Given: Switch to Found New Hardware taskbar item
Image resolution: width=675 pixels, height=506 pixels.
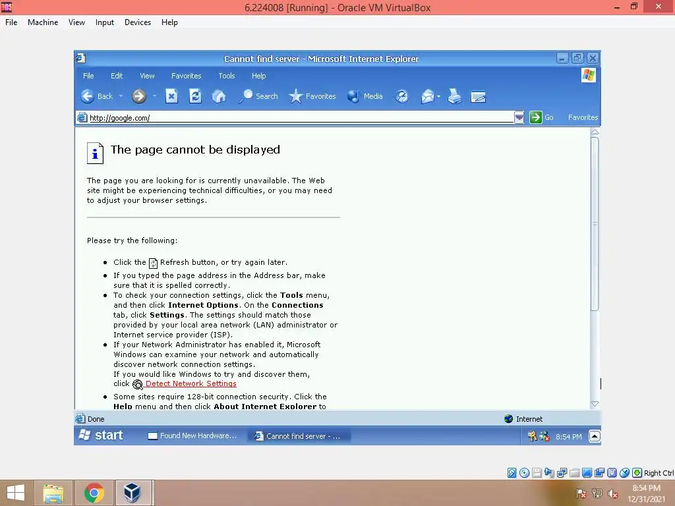Looking at the screenshot, I should [192, 436].
